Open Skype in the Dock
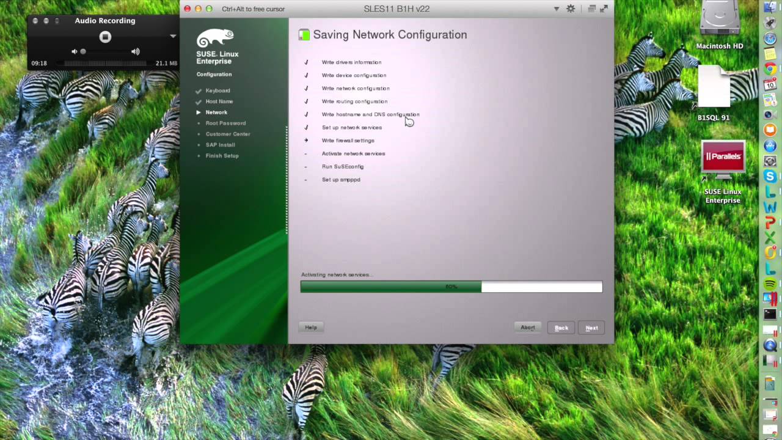Viewport: 782px width, 440px height. point(770,177)
